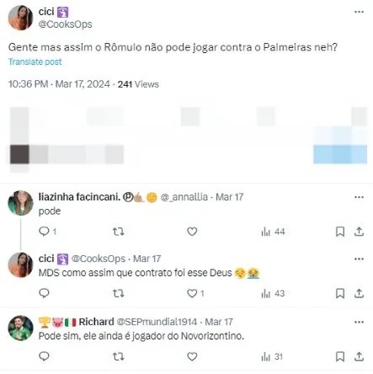Open @_annallia profile handle
Viewport: 373px width, 374px height.
point(184,197)
